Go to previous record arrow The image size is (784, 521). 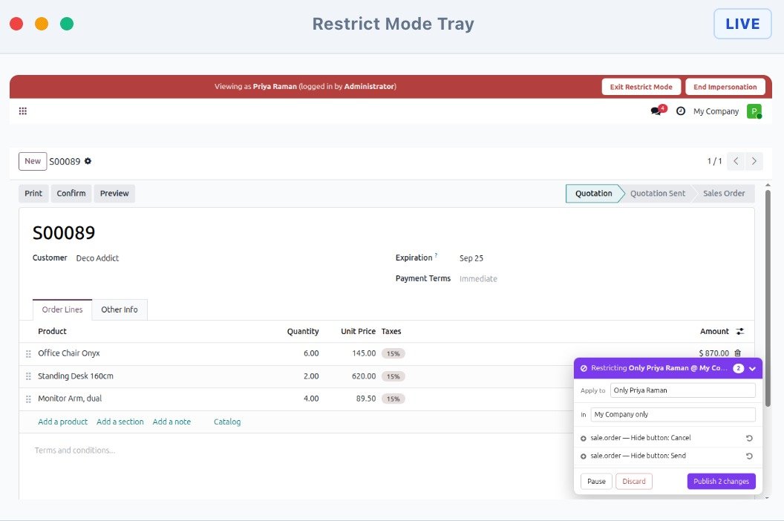click(x=736, y=161)
